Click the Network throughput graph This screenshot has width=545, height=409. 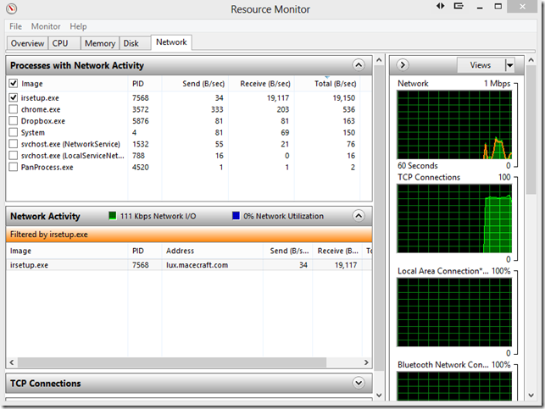pos(454,124)
